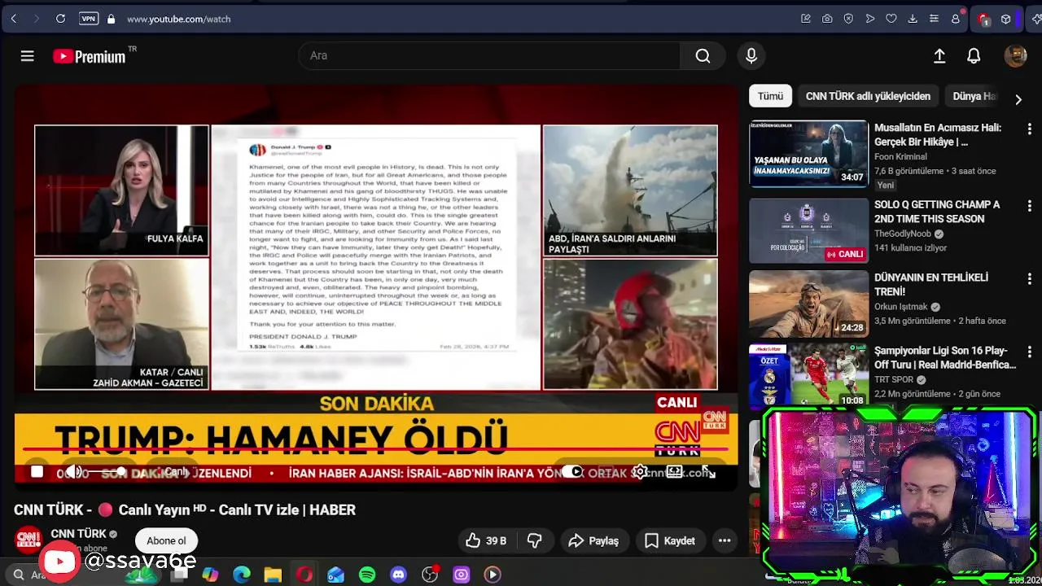This screenshot has width=1042, height=586.
Task: Mute the video with speaker icon
Action: 73,472
